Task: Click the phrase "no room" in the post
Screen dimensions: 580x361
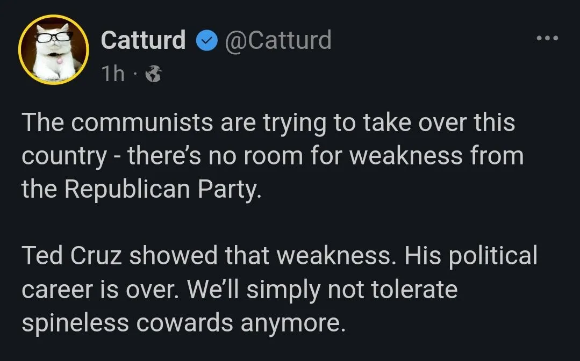Action: click(268, 156)
